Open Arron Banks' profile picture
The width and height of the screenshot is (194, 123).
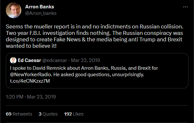[14, 10]
